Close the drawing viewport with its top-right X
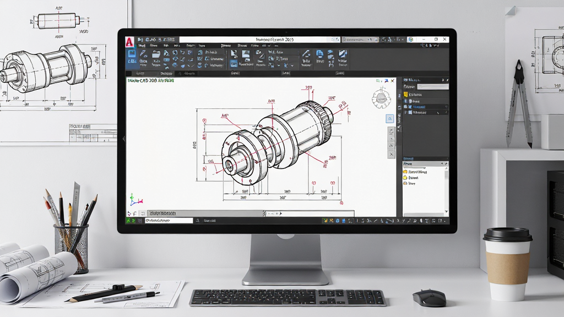 pyautogui.click(x=392, y=81)
